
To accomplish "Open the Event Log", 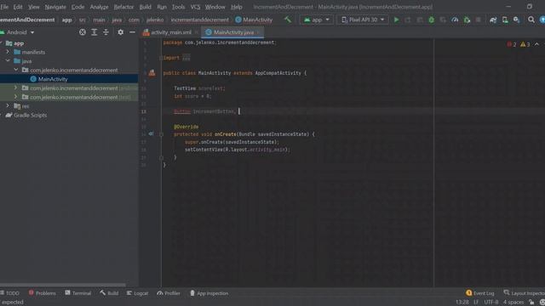I will tap(480, 293).
